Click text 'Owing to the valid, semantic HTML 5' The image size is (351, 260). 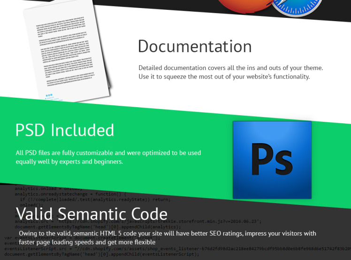(70, 234)
